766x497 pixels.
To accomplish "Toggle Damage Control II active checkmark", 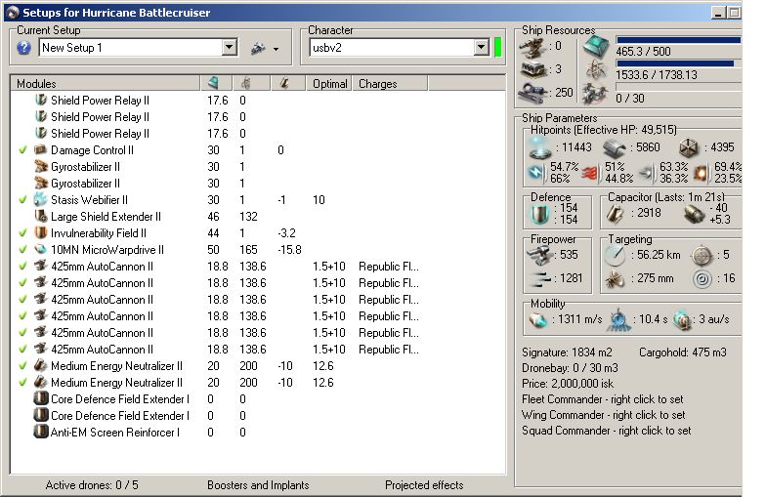I will pos(22,150).
